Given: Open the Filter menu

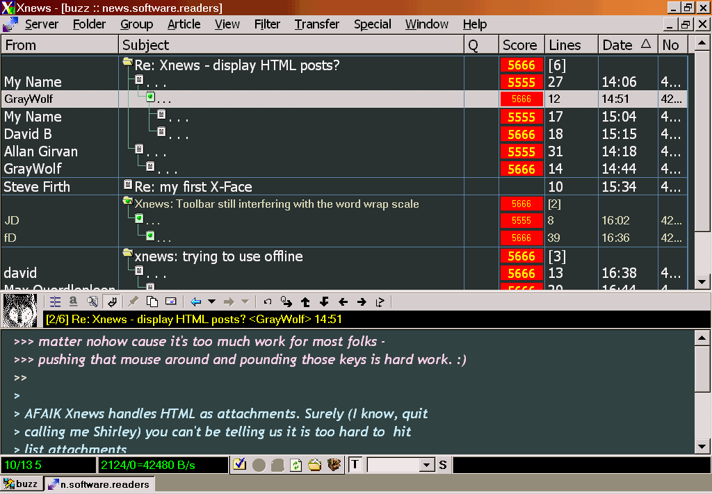Looking at the screenshot, I should pos(267,24).
